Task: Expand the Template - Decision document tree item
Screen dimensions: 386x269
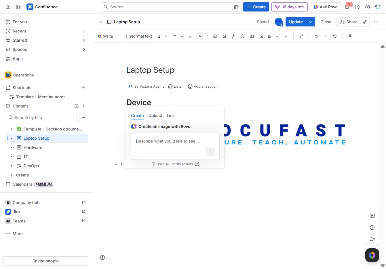Action: 12,129
